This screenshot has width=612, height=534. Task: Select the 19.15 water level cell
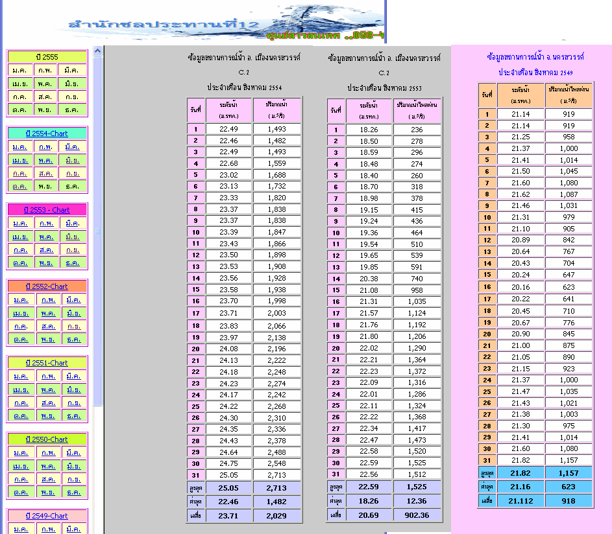click(x=369, y=210)
